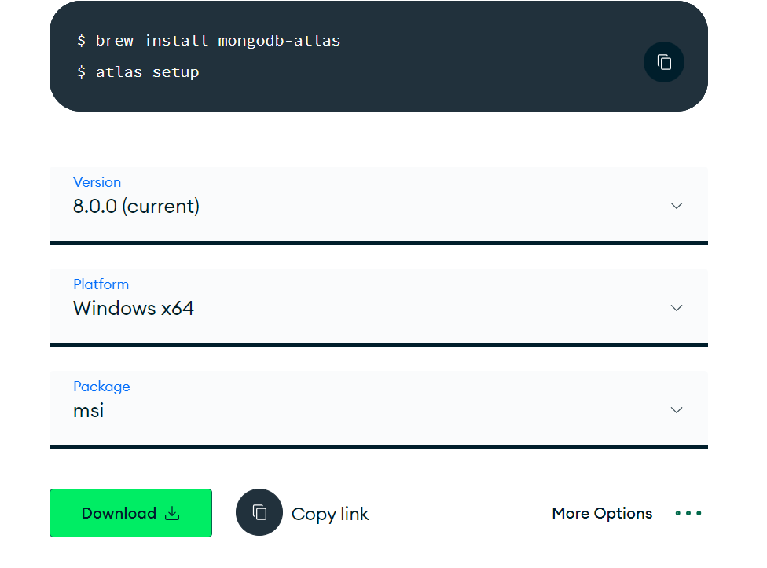Expand the Version dropdown chevron
The height and width of the screenshot is (568, 767).
(x=676, y=206)
